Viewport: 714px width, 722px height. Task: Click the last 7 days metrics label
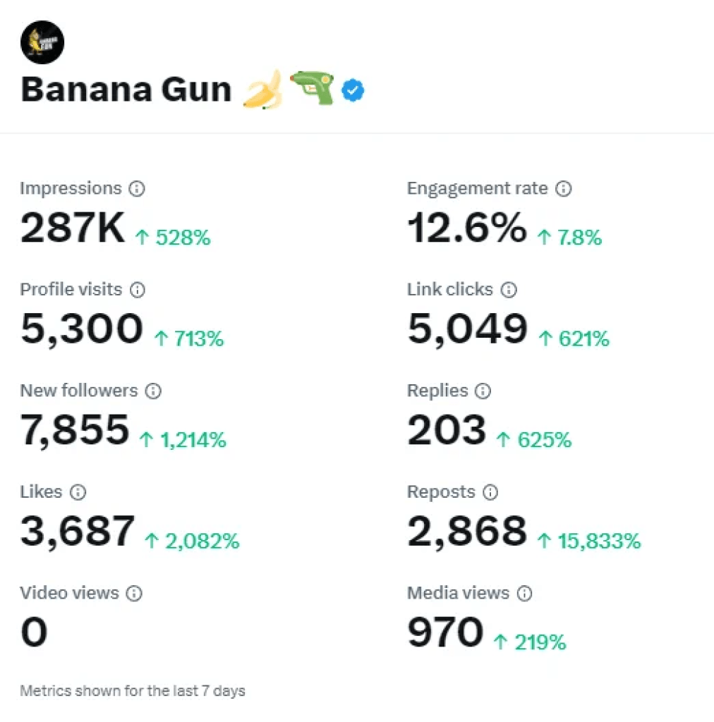(x=133, y=691)
